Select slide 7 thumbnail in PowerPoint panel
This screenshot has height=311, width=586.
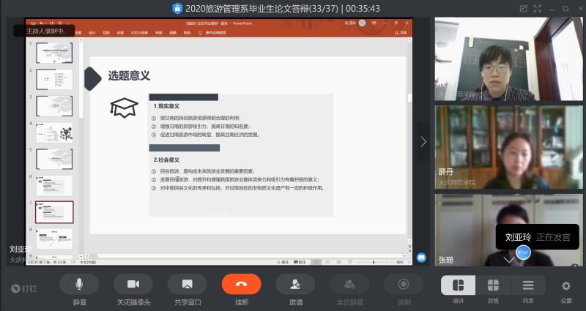click(55, 211)
